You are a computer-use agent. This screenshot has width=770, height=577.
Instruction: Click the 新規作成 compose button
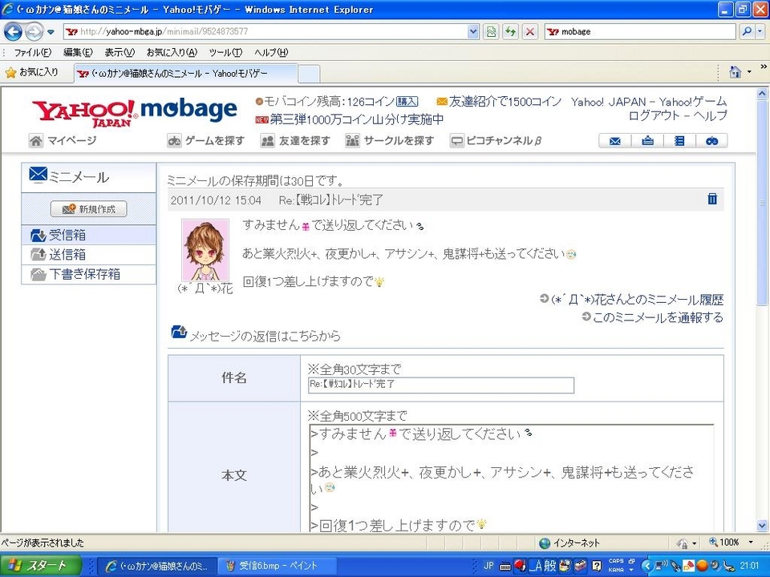point(89,209)
